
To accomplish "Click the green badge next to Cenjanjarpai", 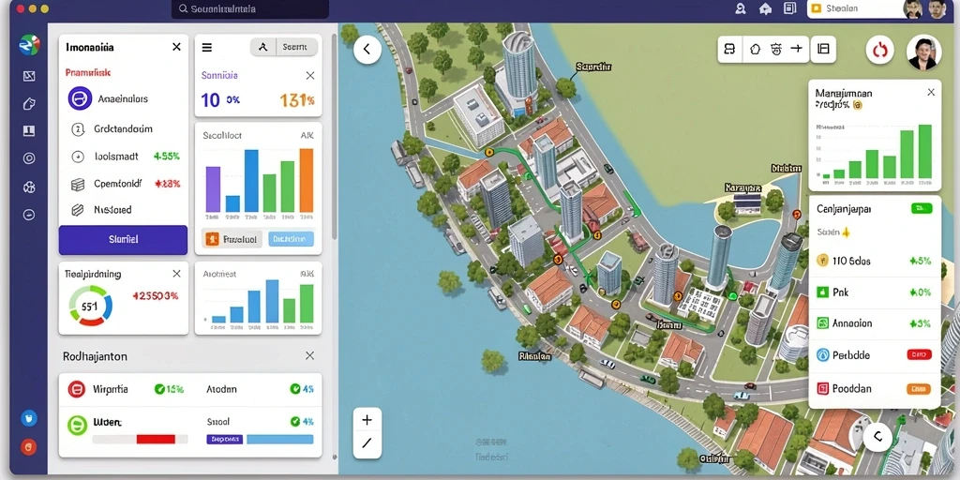I will (922, 209).
